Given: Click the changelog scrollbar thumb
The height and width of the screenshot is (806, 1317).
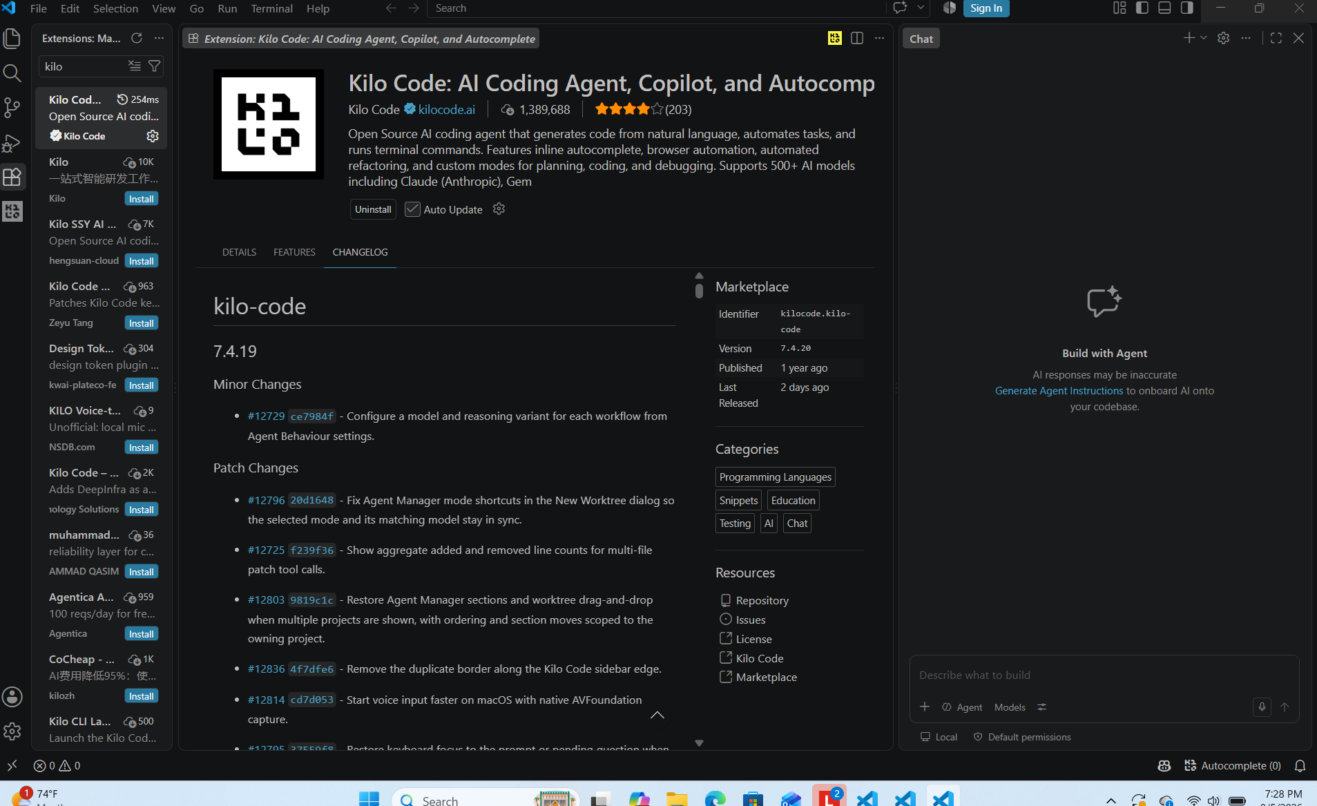Looking at the screenshot, I should click(699, 291).
